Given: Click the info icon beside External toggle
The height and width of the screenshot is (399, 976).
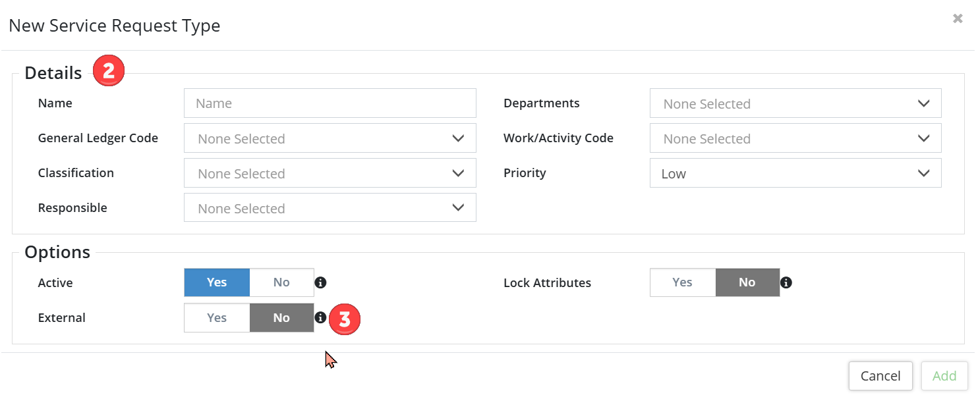Looking at the screenshot, I should tap(320, 317).
